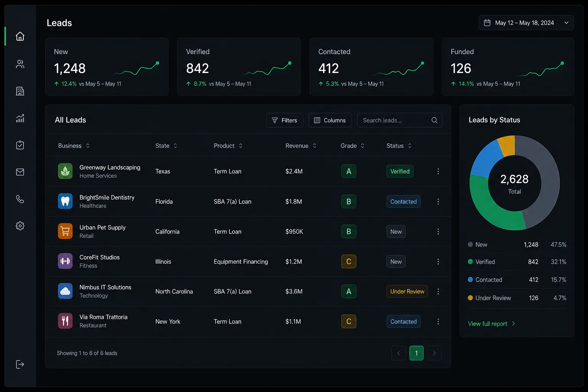588x392 pixels.
Task: Open row actions menu for Nimbus IT Solutions
Action: tap(438, 291)
